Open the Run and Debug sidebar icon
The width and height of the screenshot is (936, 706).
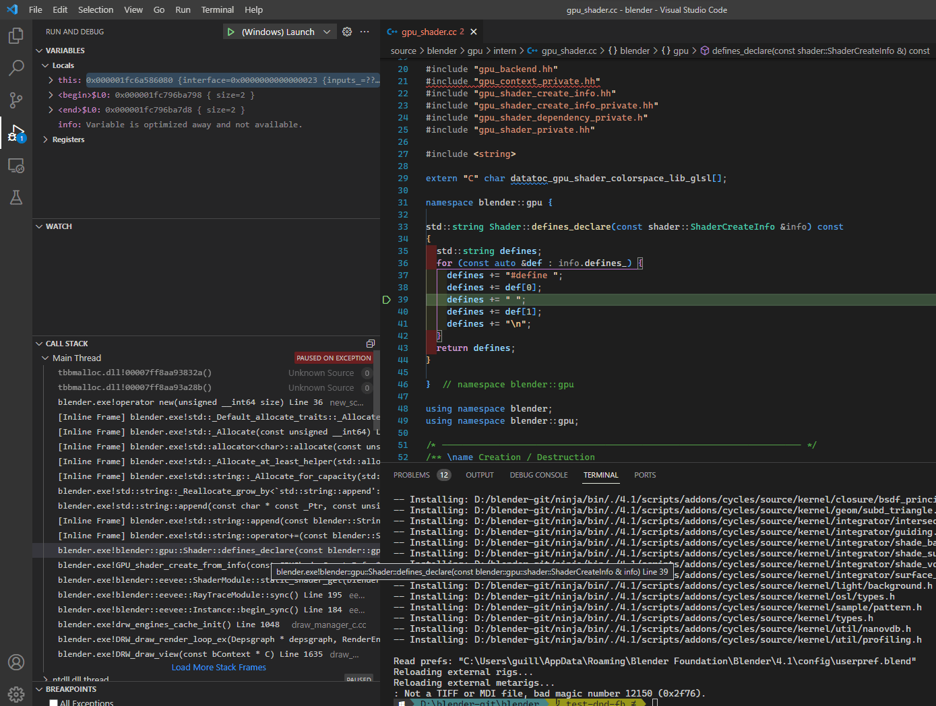click(x=15, y=133)
